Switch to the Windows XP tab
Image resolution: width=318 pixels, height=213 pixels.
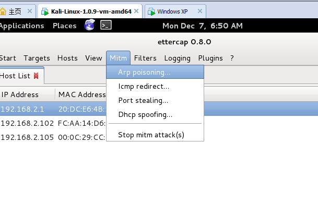pyautogui.click(x=172, y=11)
